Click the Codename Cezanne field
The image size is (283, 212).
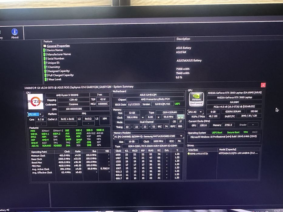73,104
